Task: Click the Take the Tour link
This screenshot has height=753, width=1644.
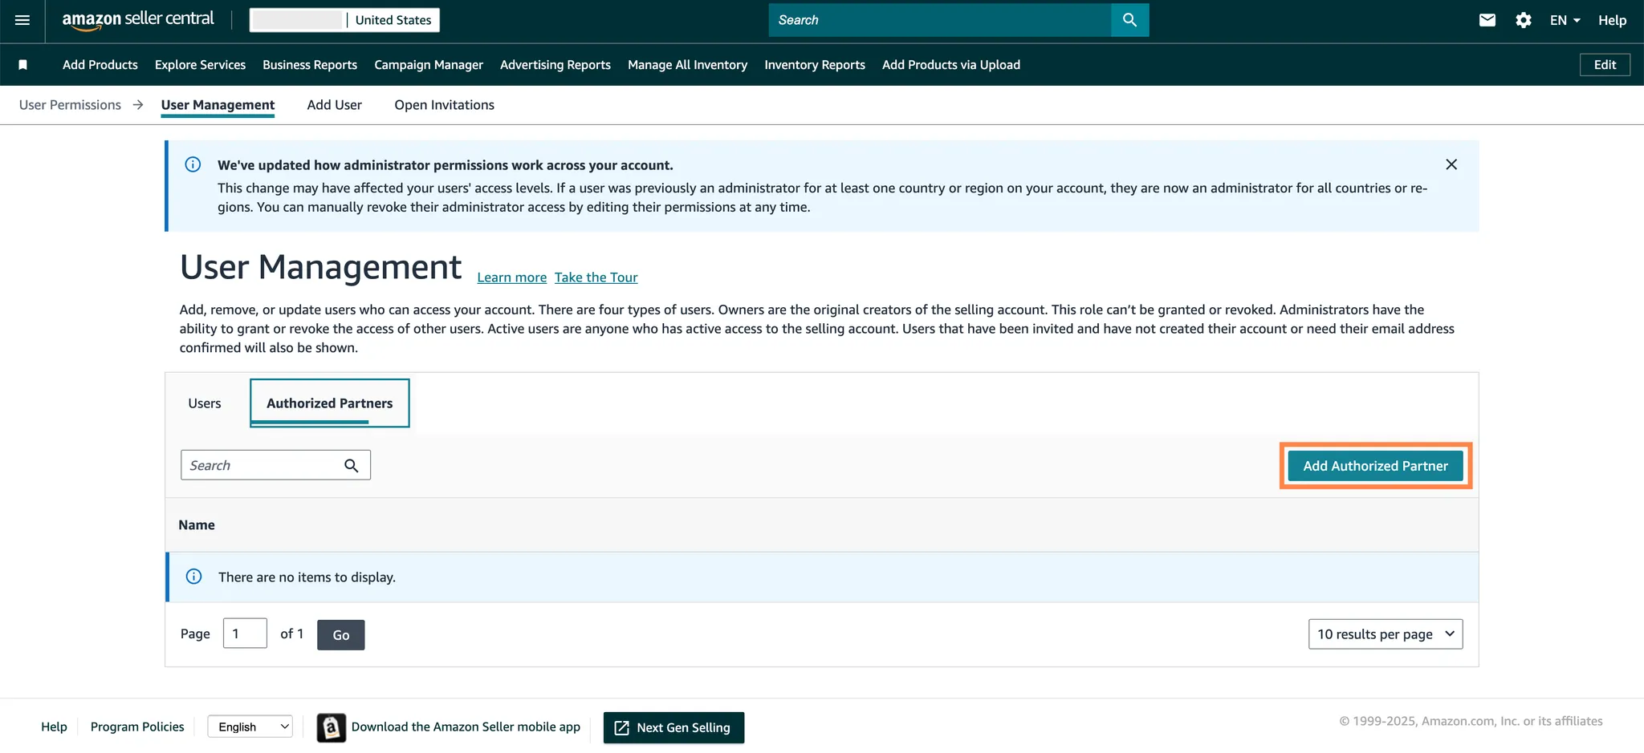Action: pos(596,277)
